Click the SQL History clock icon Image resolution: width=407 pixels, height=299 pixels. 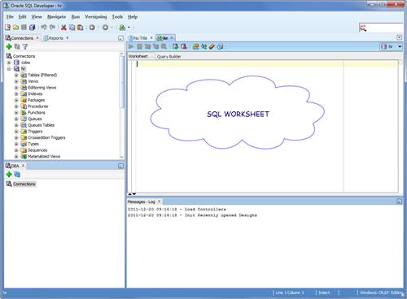click(x=220, y=46)
